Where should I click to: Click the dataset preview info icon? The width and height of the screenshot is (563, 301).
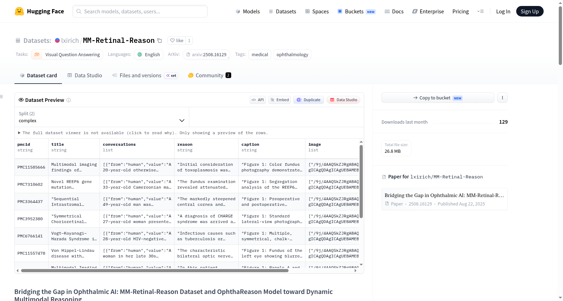pyautogui.click(x=69, y=100)
